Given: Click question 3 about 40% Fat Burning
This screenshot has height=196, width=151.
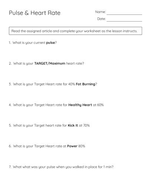Looking at the screenshot, I should click(53, 84).
